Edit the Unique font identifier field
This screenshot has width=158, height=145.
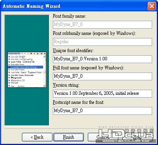coord(102,59)
